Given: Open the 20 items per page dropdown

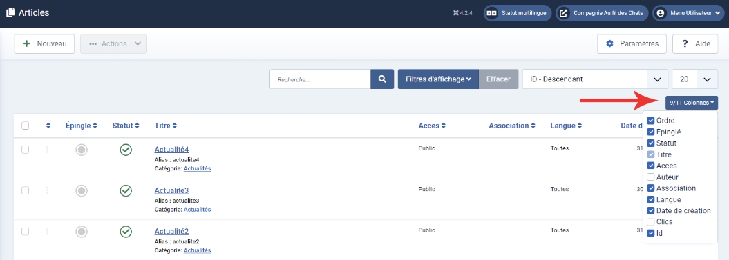Looking at the screenshot, I should (695, 79).
